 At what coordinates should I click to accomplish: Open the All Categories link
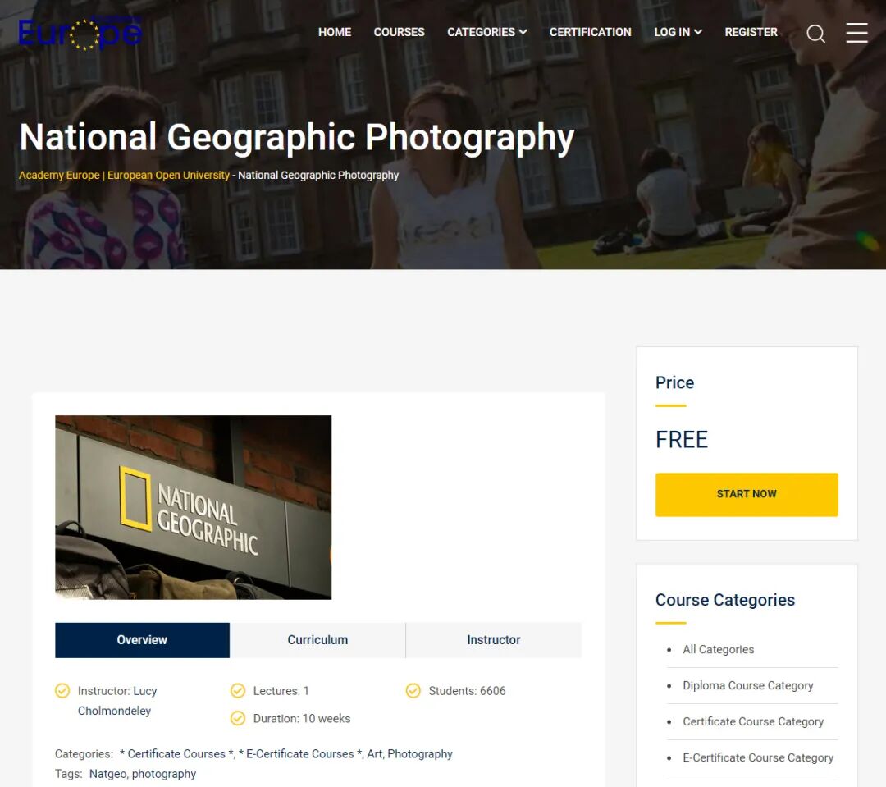pyautogui.click(x=718, y=649)
